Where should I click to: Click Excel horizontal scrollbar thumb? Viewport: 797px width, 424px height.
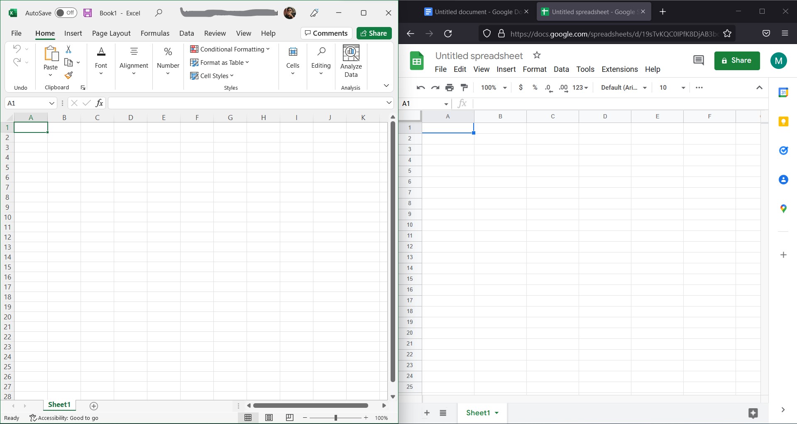click(x=310, y=406)
